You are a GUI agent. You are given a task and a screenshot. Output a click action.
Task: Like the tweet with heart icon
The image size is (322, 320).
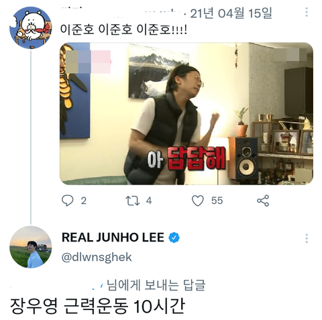coord(198,201)
